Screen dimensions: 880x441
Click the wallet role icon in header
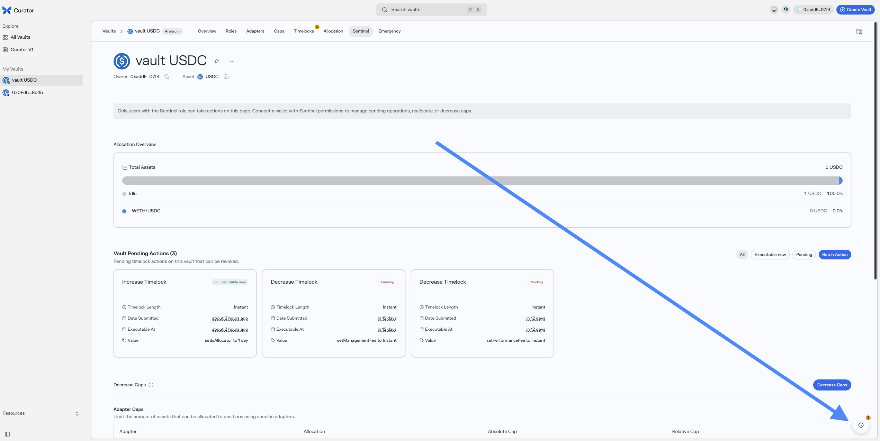(x=859, y=32)
